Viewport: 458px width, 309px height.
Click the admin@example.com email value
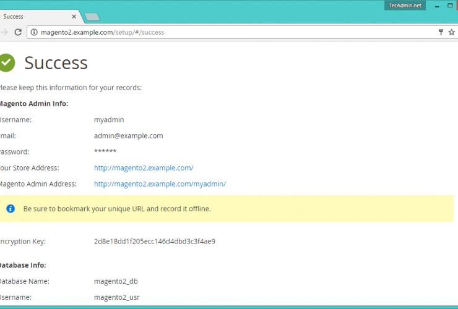(x=128, y=136)
